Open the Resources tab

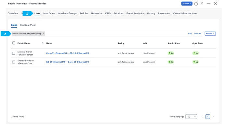coord(164,13)
